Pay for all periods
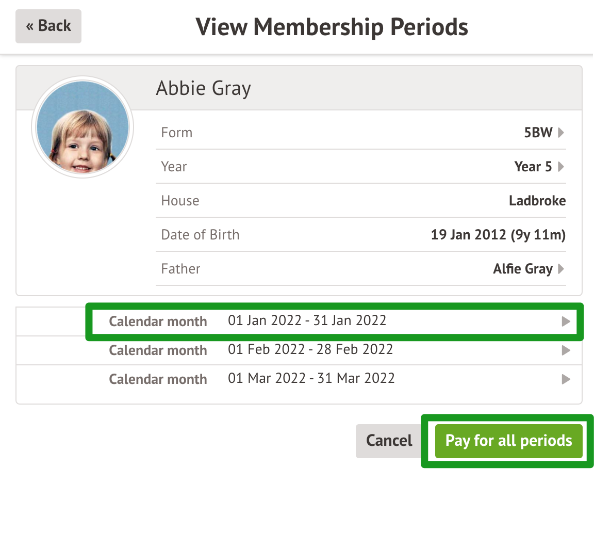Viewport: 594px width, 547px height. [508, 441]
